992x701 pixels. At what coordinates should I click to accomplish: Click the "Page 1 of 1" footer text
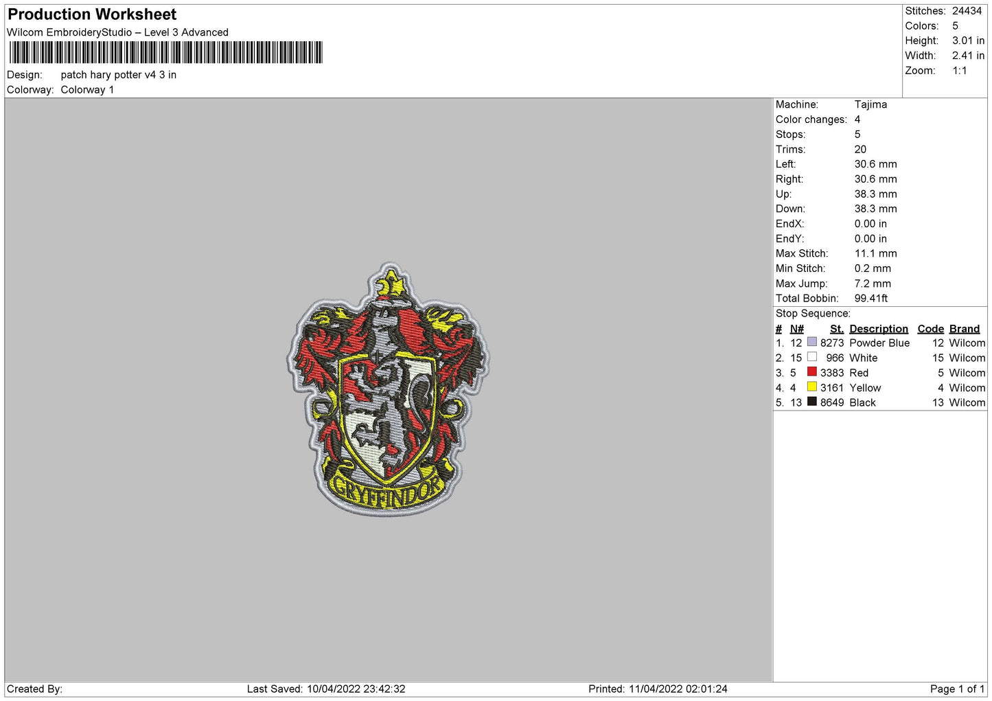[x=958, y=689]
